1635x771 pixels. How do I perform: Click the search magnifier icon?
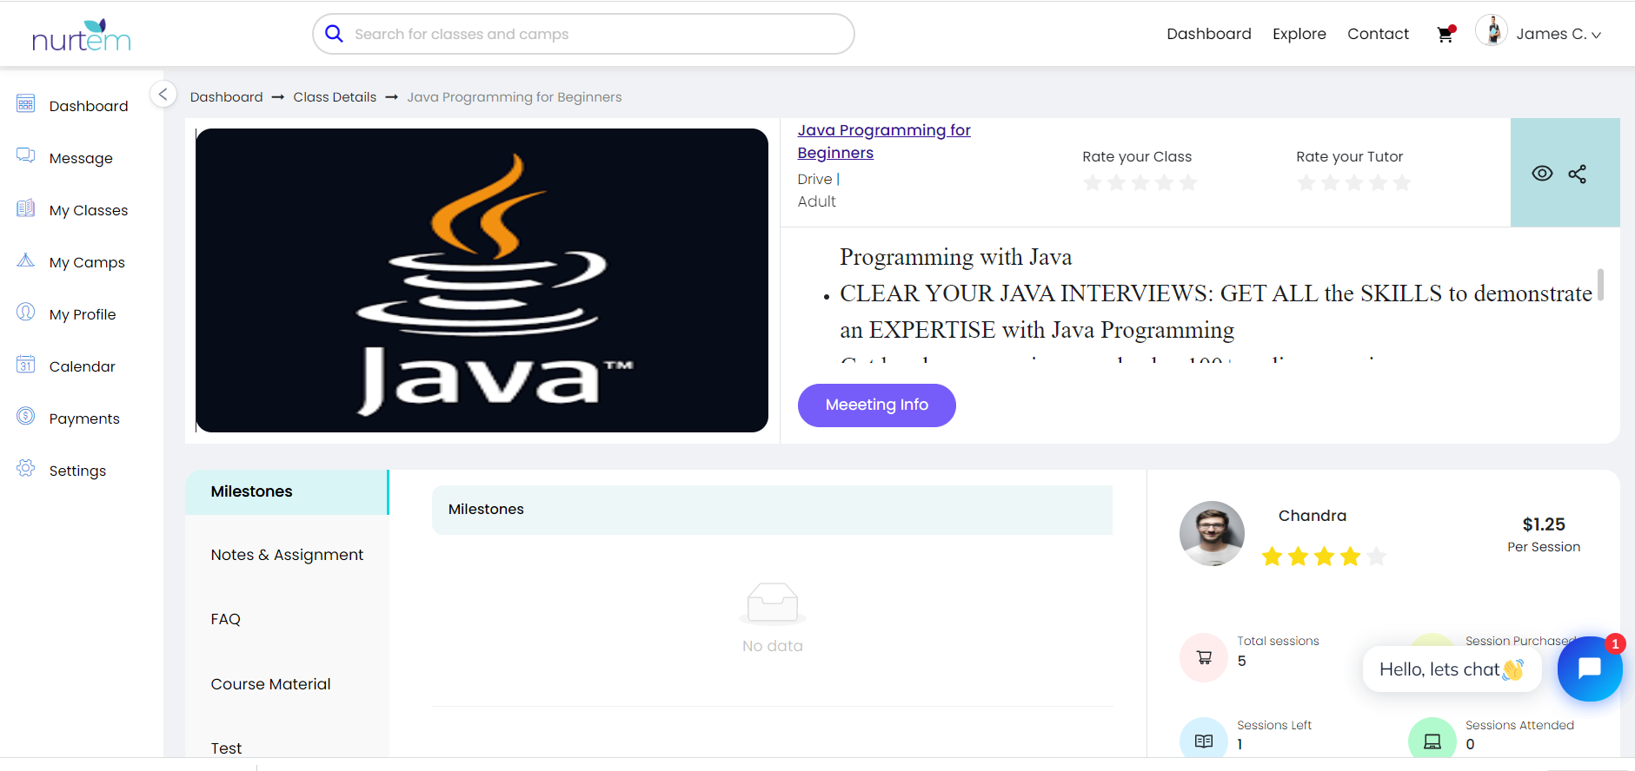(x=334, y=34)
